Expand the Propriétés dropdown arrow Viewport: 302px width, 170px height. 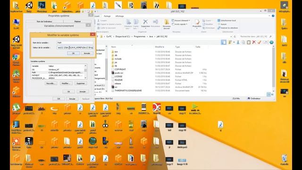[x=197, y=28]
